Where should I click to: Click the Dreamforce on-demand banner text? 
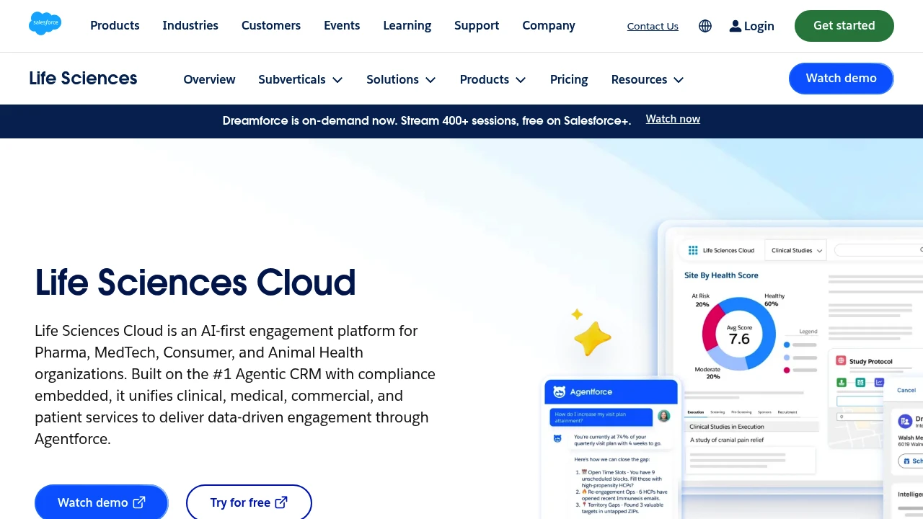click(427, 120)
